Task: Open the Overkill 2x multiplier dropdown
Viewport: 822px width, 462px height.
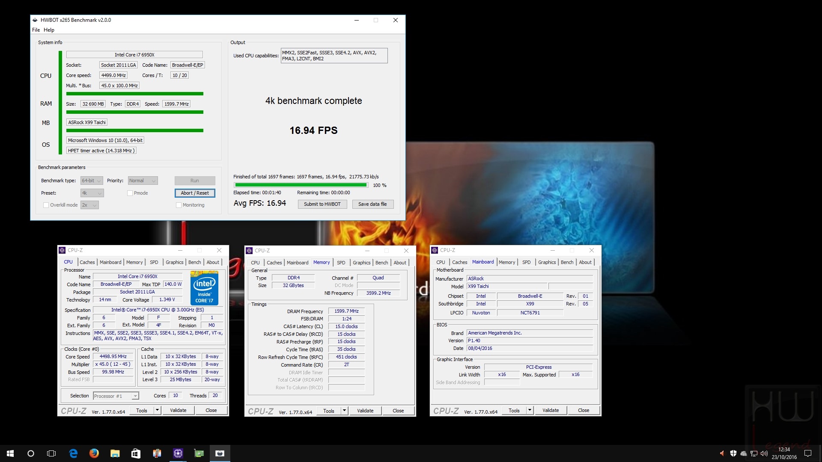Action: (89, 205)
